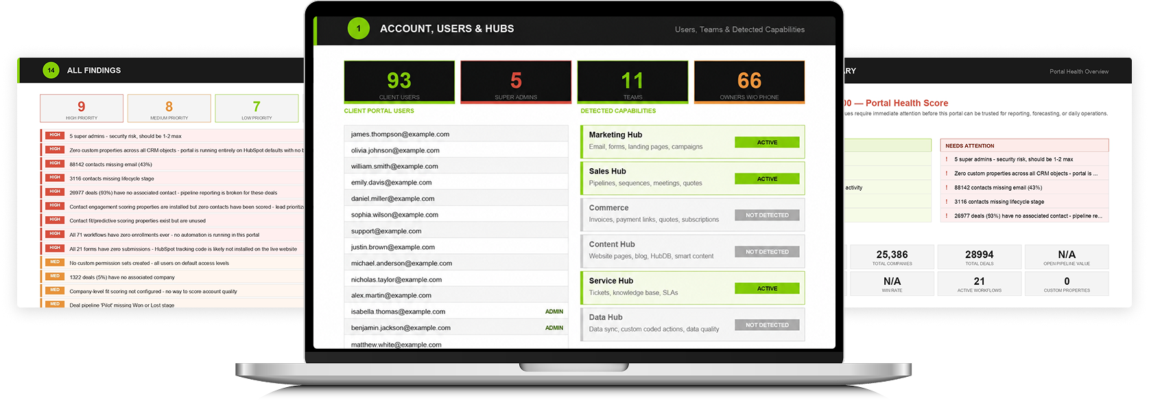Select the 11 Teams stat card
The width and height of the screenshot is (1149, 405).
tap(632, 82)
